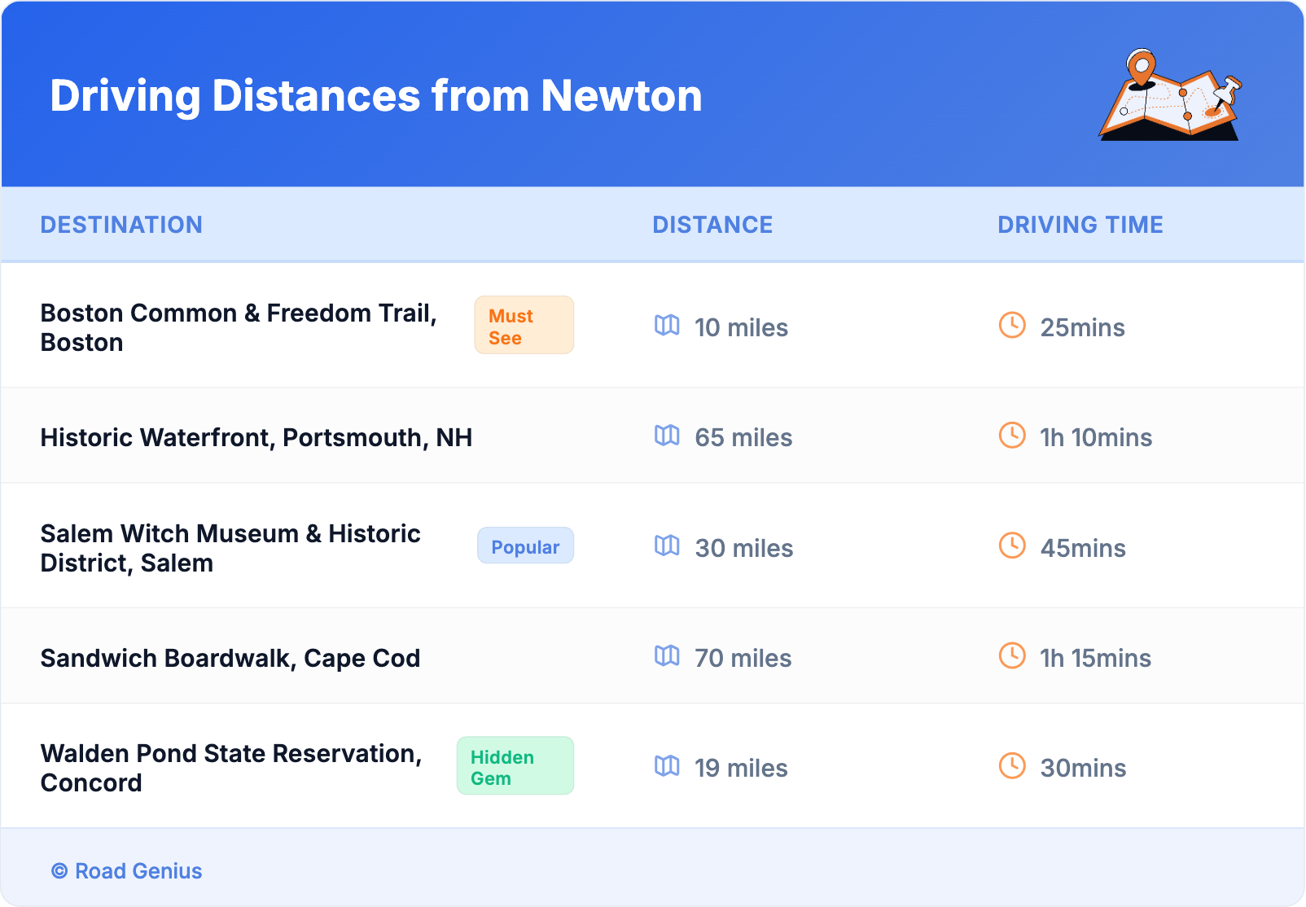
Task: Click the clock icon beside 25mins
Action: pos(1012,326)
